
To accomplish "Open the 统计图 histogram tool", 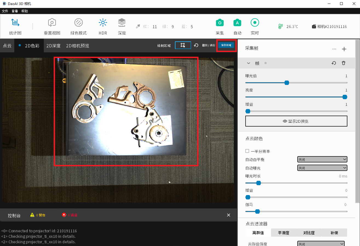I will click(15, 27).
